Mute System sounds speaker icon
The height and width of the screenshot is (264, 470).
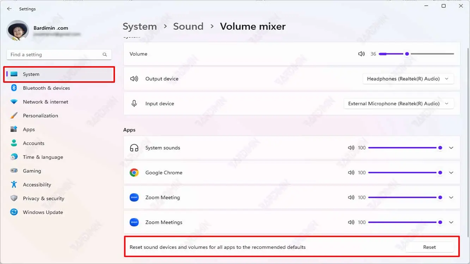(x=351, y=148)
